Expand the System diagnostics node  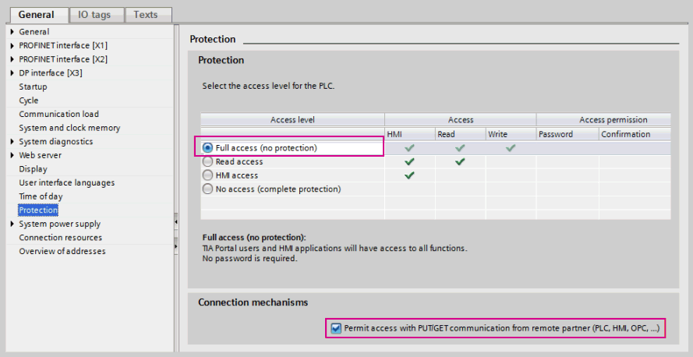point(12,142)
